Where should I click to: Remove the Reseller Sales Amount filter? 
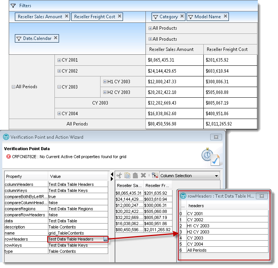67,16
